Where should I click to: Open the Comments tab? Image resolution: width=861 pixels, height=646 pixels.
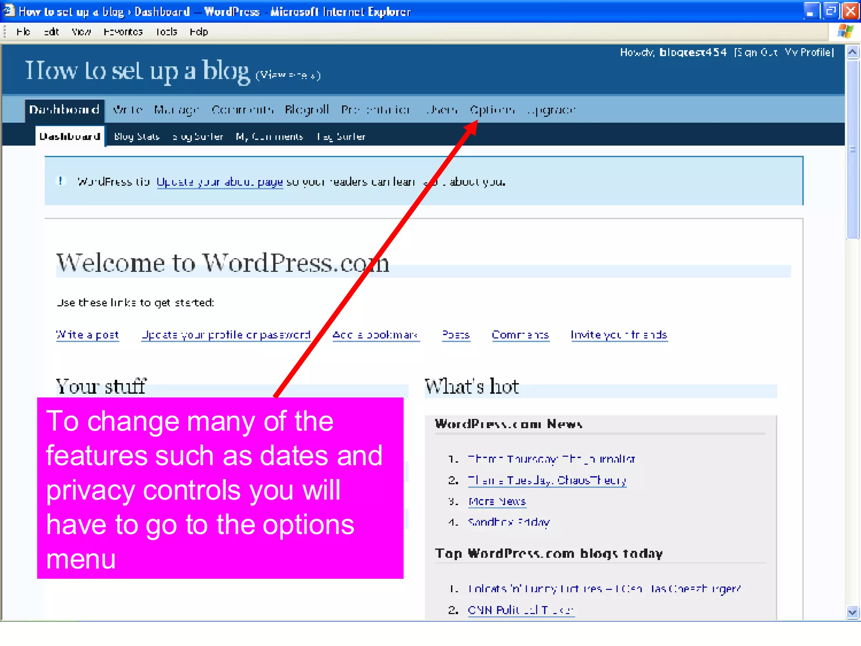tap(242, 110)
